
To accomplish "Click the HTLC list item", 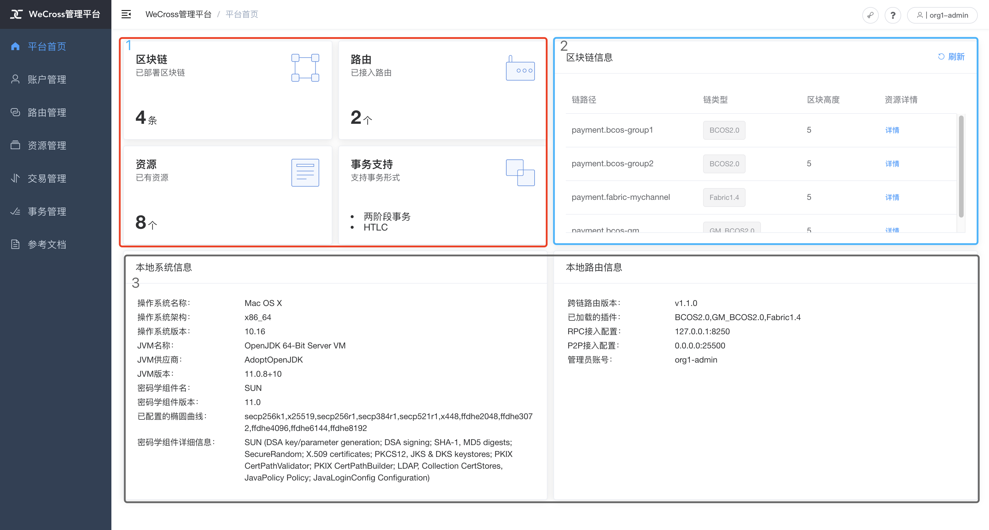I will coord(375,227).
